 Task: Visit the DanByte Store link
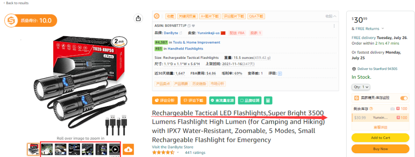[173, 147]
